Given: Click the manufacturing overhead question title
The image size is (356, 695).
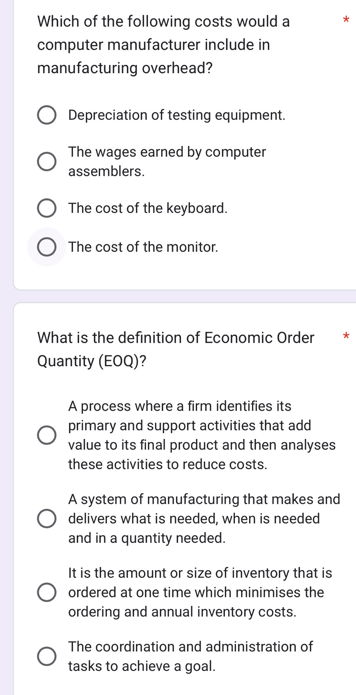Looking at the screenshot, I should coord(164,44).
